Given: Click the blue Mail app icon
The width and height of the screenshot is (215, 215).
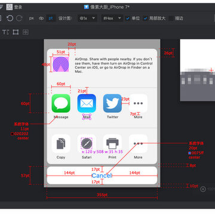Looking at the screenshot, I should click(87, 103).
